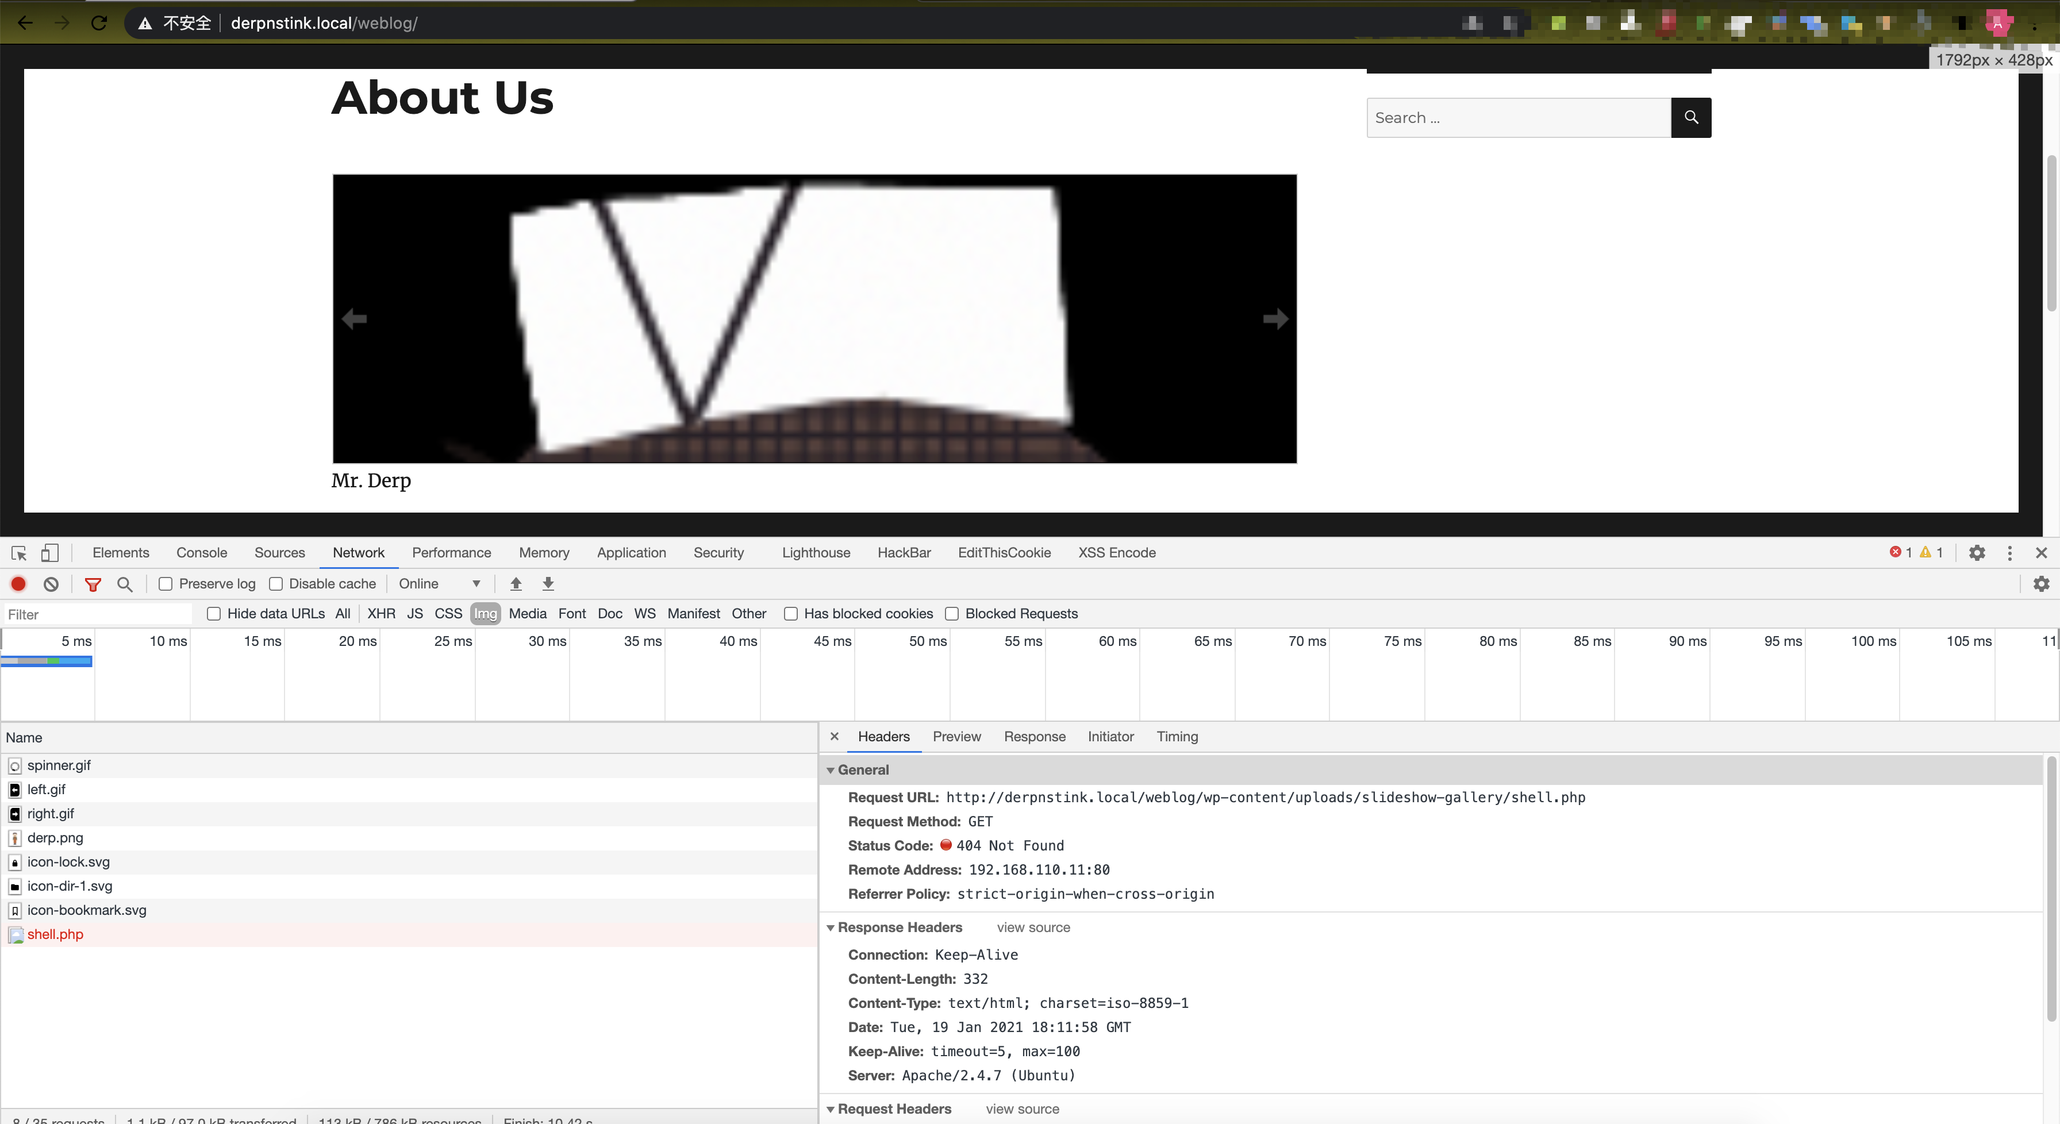2060x1124 pixels.
Task: Clear the network log
Action: pyautogui.click(x=51, y=584)
